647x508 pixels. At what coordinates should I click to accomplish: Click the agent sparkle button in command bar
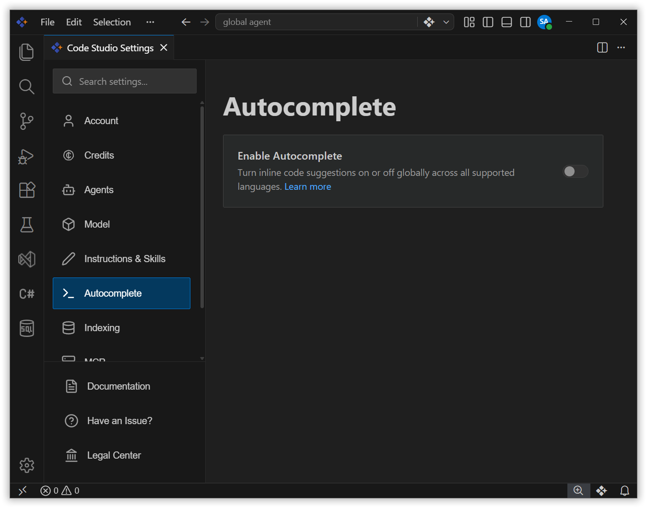(x=429, y=22)
